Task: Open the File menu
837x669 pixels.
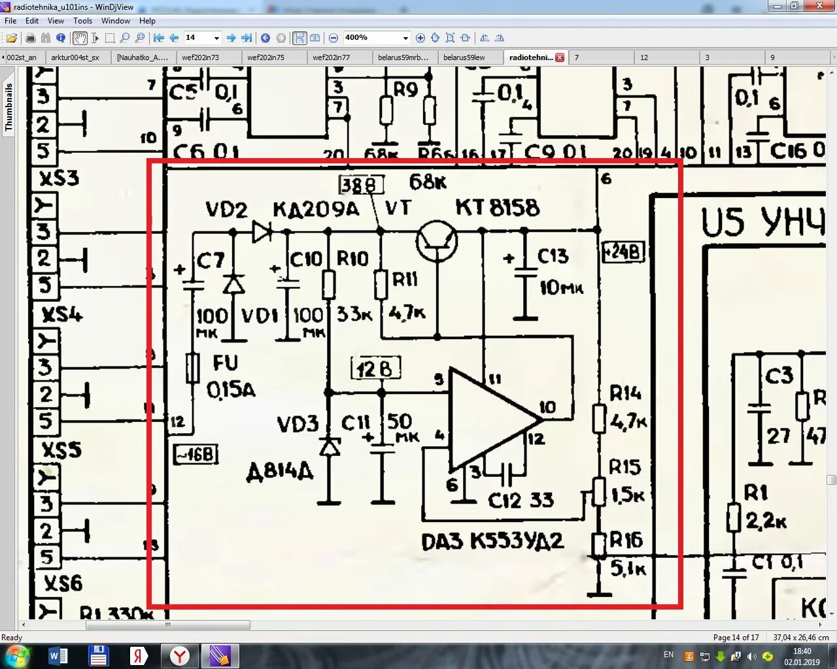Action: tap(10, 21)
